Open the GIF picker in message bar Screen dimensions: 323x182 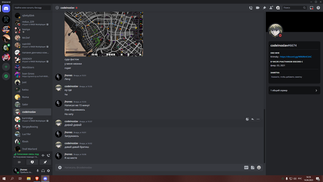(246, 167)
